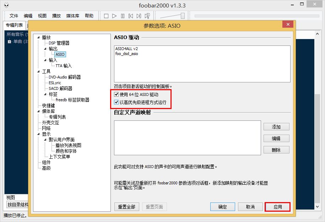The width and height of the screenshot is (325, 222).
Task: Click the main window scrollbar down arrow
Action: coord(317,206)
